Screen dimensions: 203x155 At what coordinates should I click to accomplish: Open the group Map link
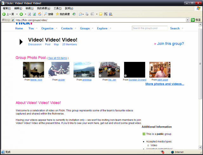point(56,45)
